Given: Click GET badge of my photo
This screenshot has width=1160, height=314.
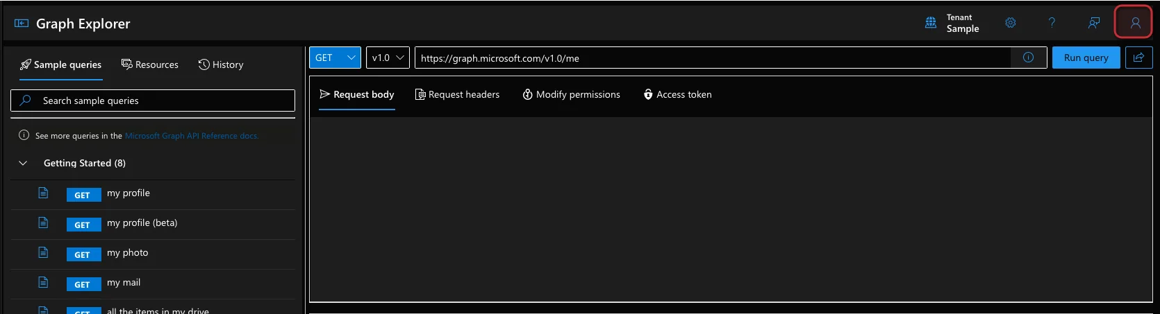Looking at the screenshot, I should pos(83,254).
